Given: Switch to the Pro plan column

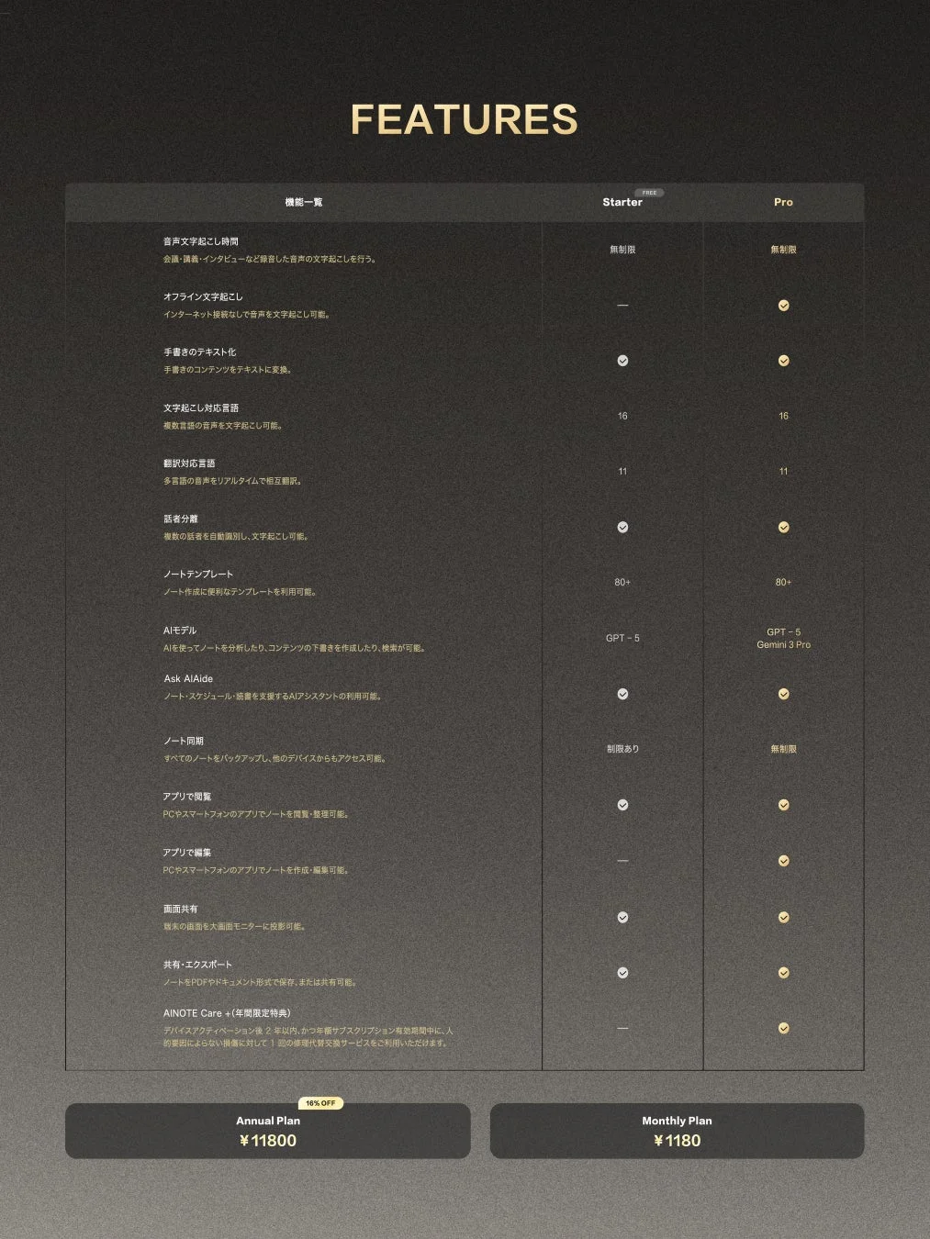Looking at the screenshot, I should (783, 202).
